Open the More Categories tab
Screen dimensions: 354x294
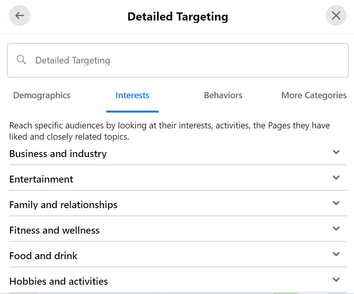click(x=313, y=95)
